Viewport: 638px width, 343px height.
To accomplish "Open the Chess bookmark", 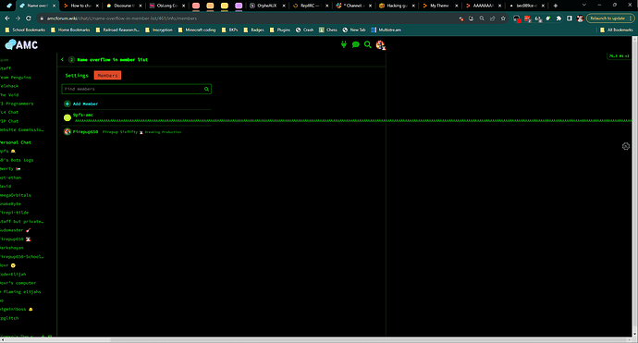I will point(328,30).
